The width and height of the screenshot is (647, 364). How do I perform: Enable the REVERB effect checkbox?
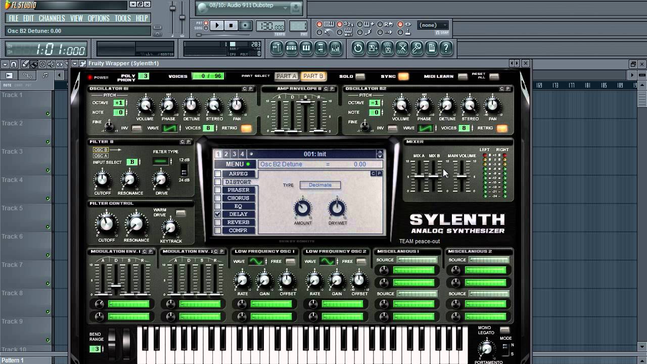tap(218, 222)
